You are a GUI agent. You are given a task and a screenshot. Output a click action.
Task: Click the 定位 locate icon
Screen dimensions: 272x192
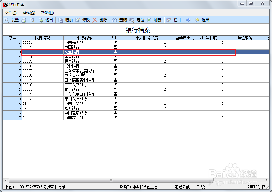click(132, 20)
